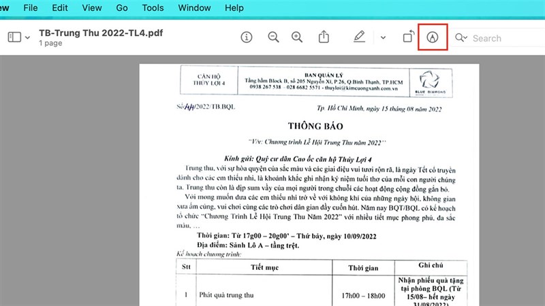Click the document date line 'Tp. Hồ Chí Minh'
545x306 pixels.
pos(379,109)
